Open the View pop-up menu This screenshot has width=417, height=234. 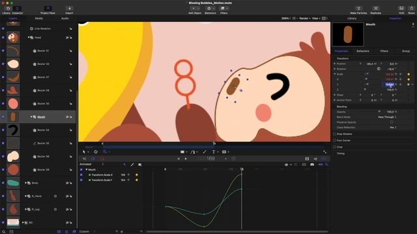coord(316,18)
